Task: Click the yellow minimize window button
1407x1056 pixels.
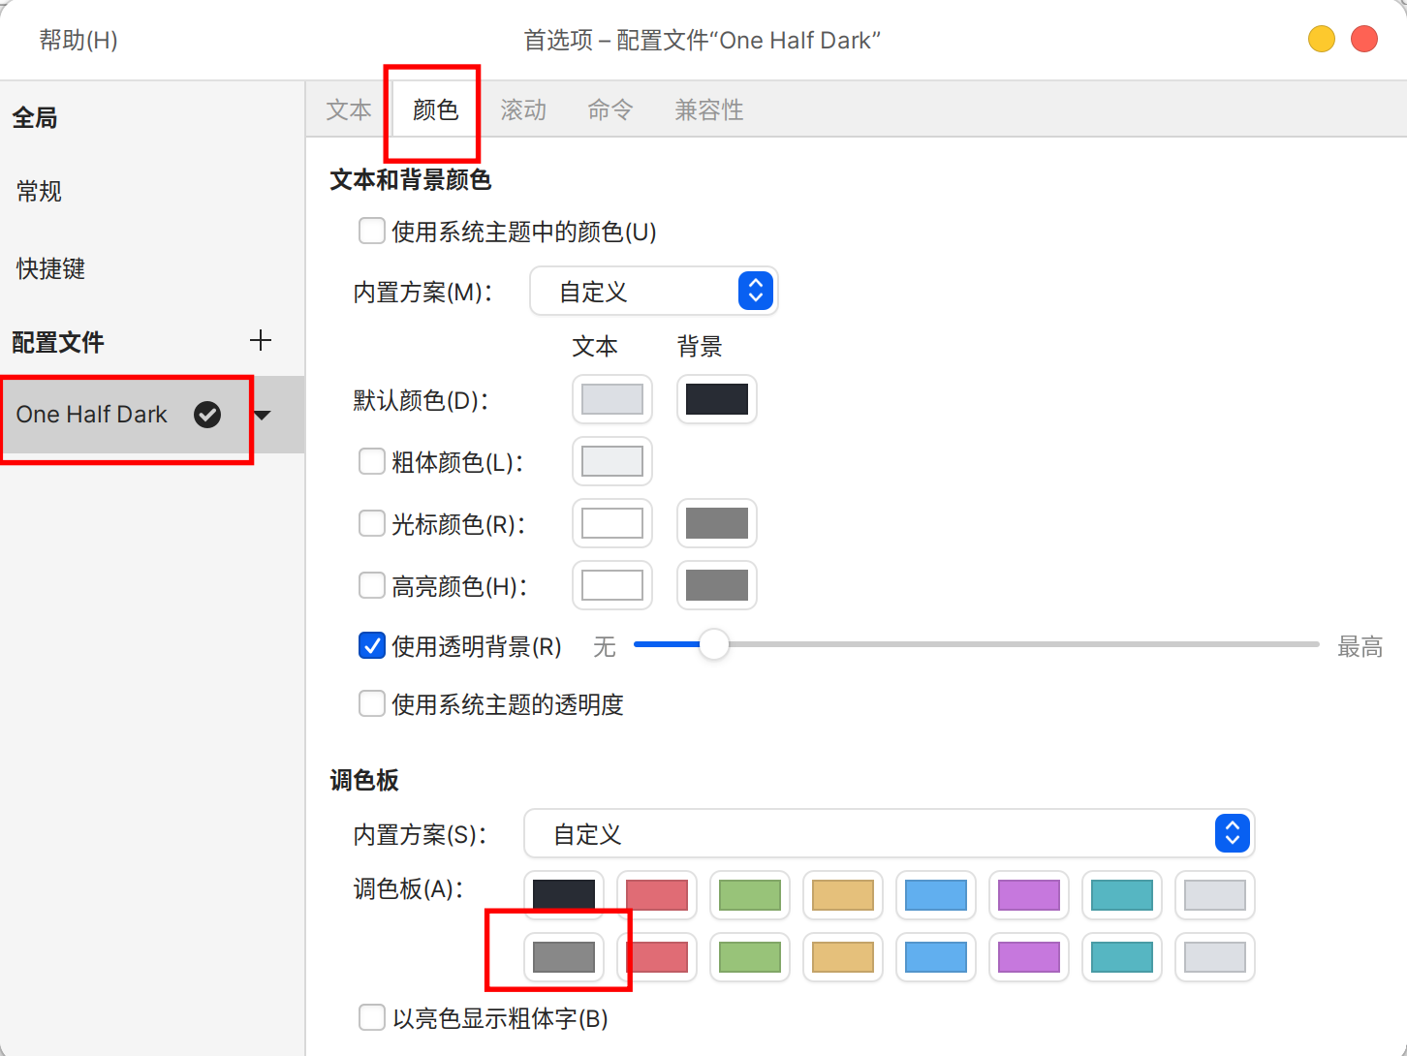Action: (x=1321, y=39)
